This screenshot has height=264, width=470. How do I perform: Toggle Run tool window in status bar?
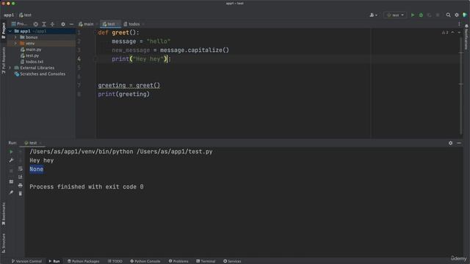(x=54, y=261)
